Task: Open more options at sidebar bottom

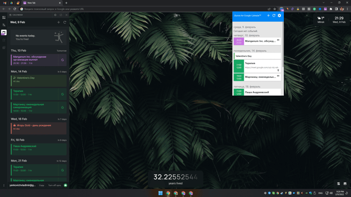Action: click(4, 185)
